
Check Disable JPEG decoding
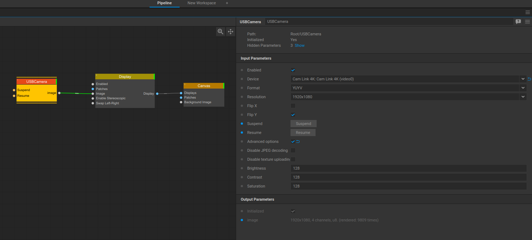(x=293, y=150)
